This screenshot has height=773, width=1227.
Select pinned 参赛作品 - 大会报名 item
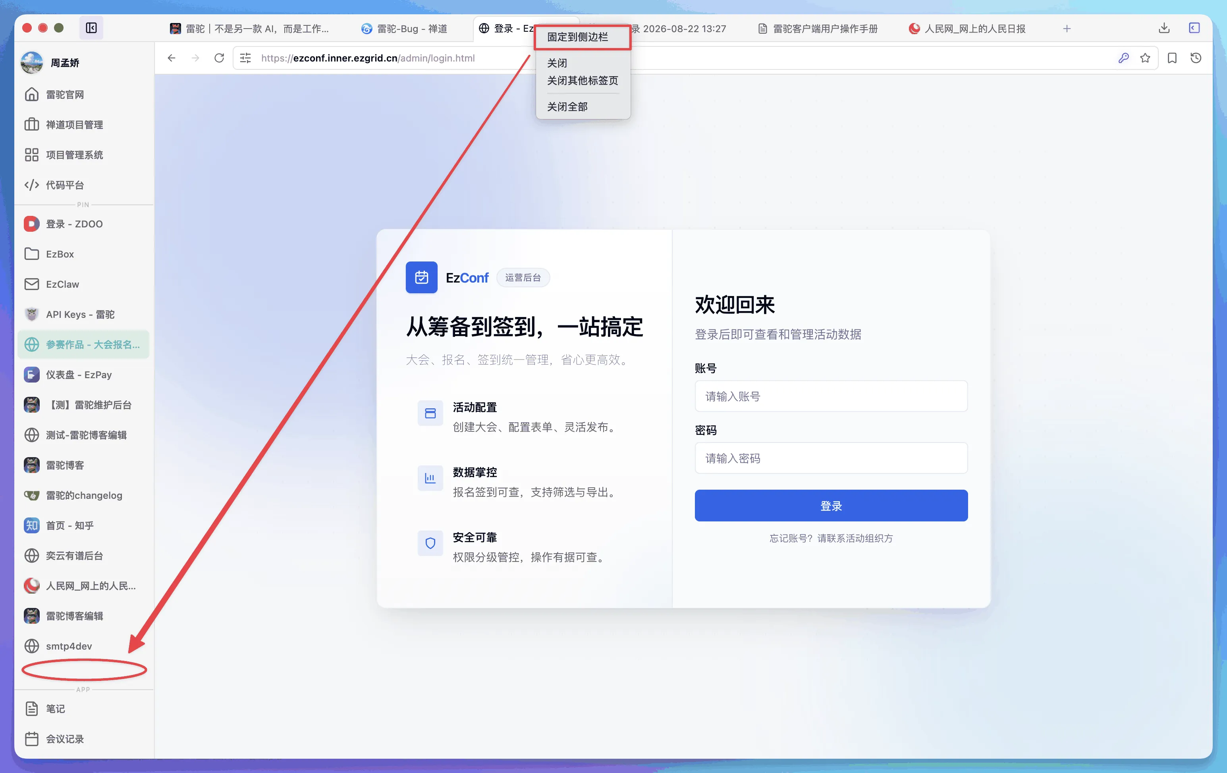(x=83, y=345)
